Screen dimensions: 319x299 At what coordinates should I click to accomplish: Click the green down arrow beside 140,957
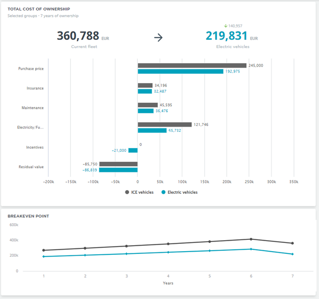pyautogui.click(x=225, y=26)
